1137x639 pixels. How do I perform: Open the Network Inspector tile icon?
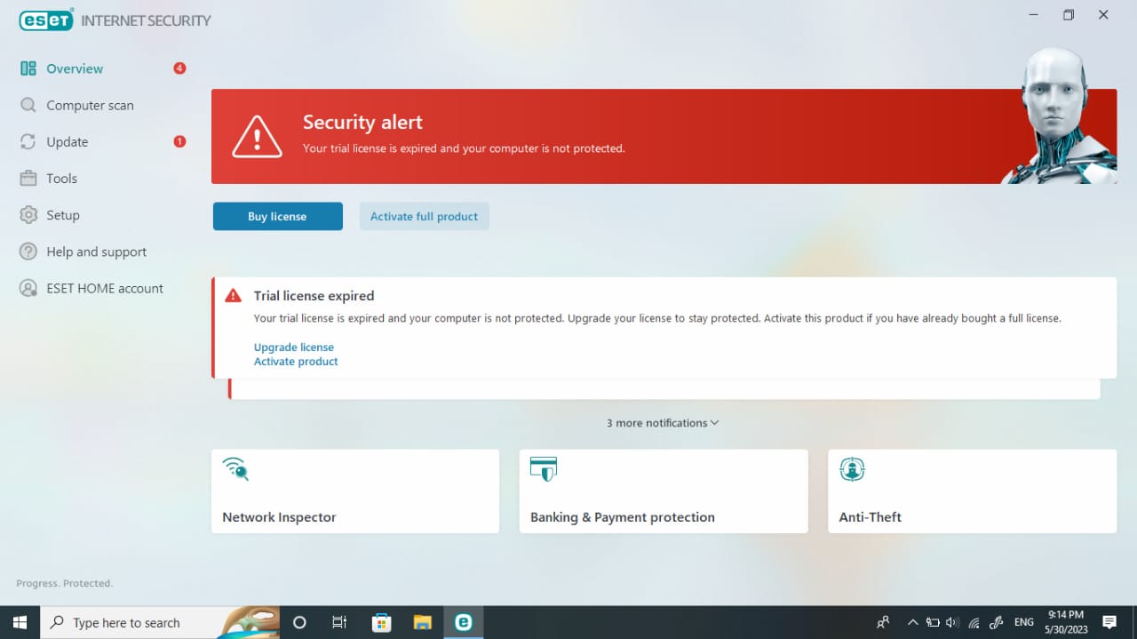[235, 468]
